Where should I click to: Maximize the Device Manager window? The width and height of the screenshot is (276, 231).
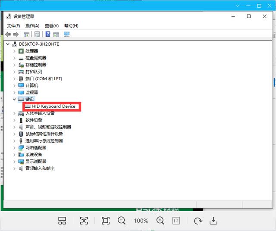pyautogui.click(x=249, y=16)
